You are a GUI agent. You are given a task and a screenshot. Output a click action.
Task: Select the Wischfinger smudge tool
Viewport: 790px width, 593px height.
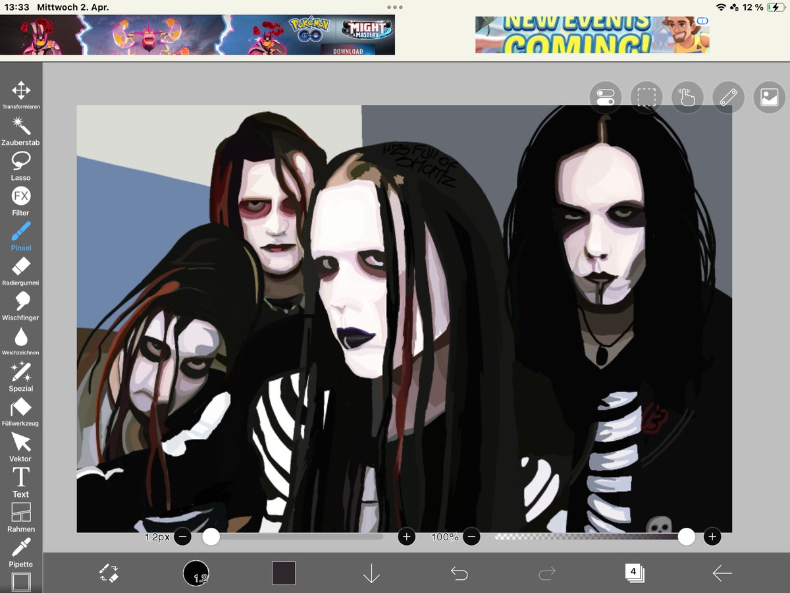21,306
